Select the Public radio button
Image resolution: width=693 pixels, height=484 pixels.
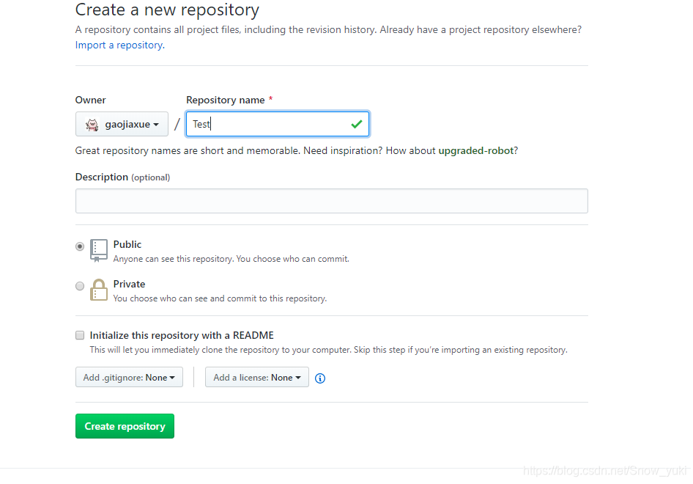pyautogui.click(x=80, y=246)
